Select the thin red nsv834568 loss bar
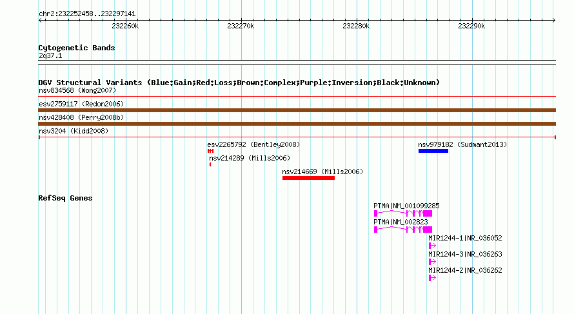The width and height of the screenshot is (574, 314). pos(297,97)
